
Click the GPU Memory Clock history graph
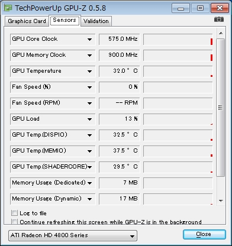click(x=178, y=55)
